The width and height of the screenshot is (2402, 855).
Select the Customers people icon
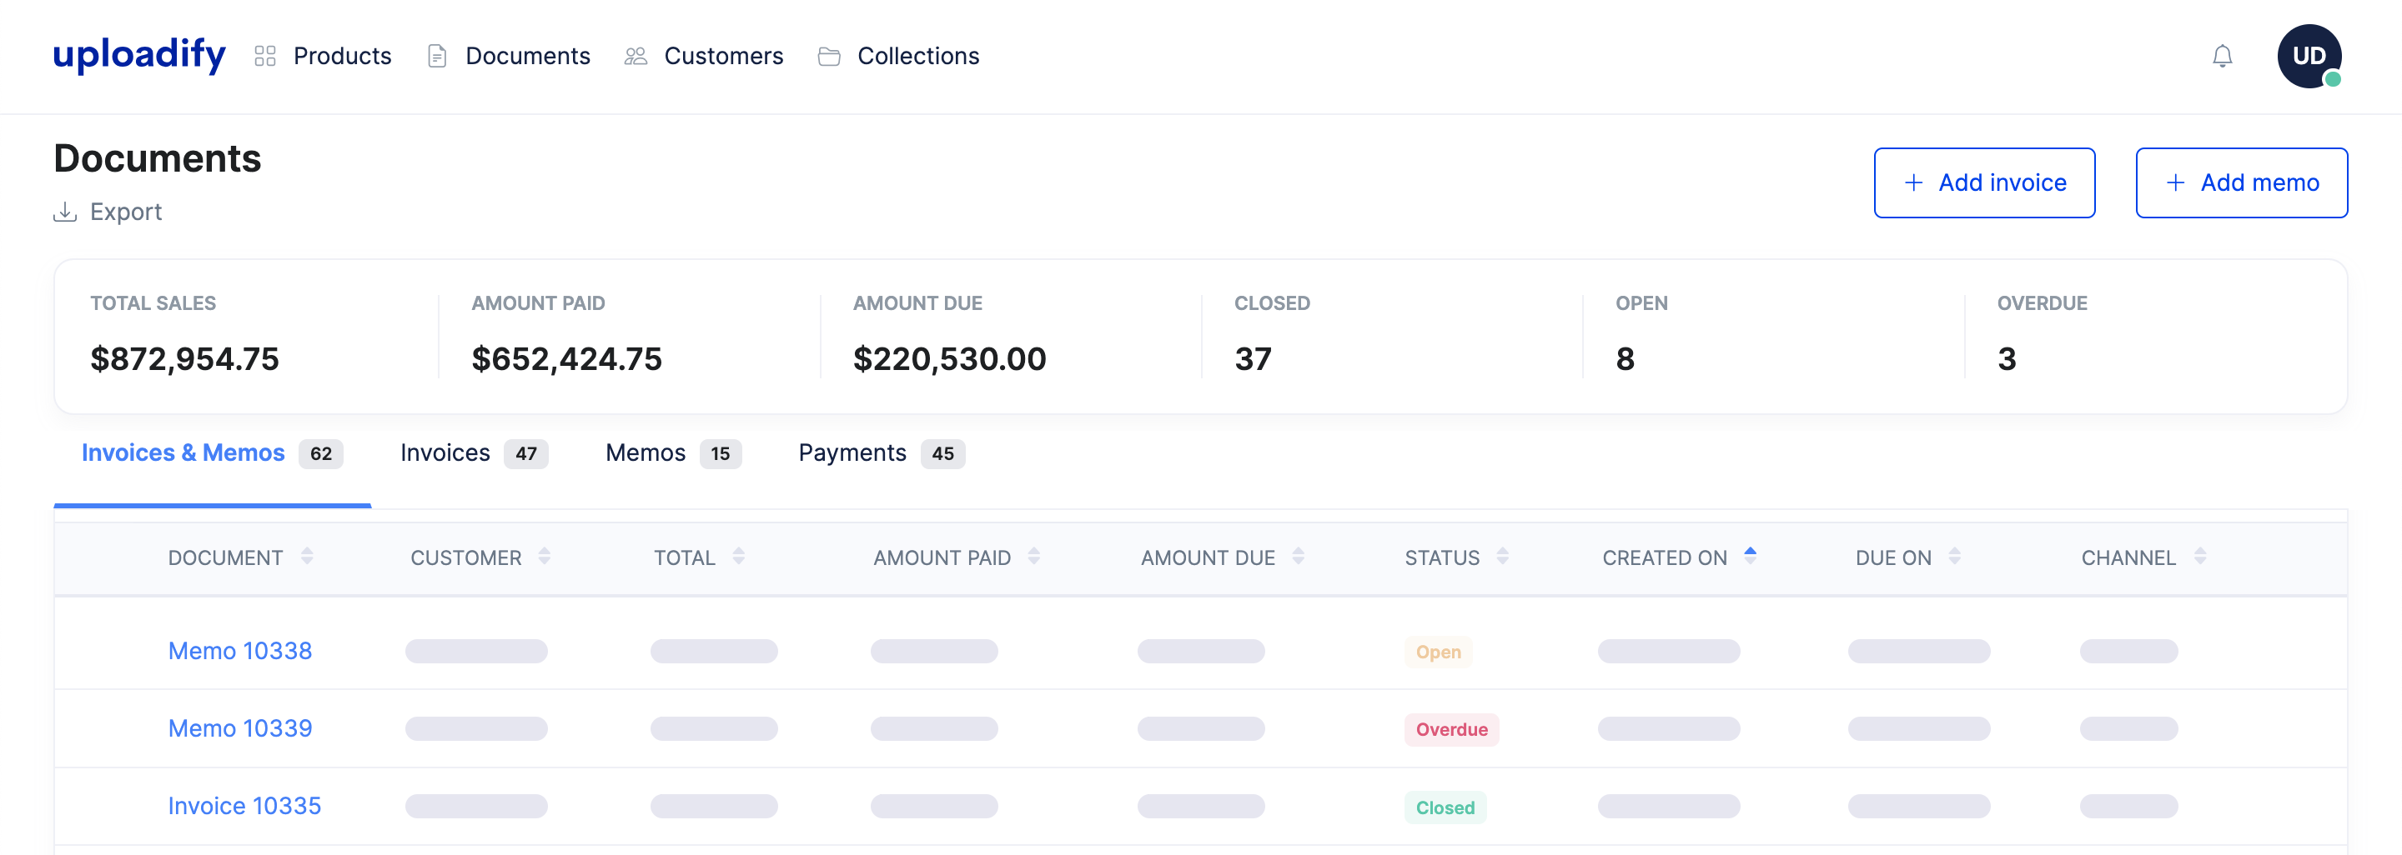(636, 56)
